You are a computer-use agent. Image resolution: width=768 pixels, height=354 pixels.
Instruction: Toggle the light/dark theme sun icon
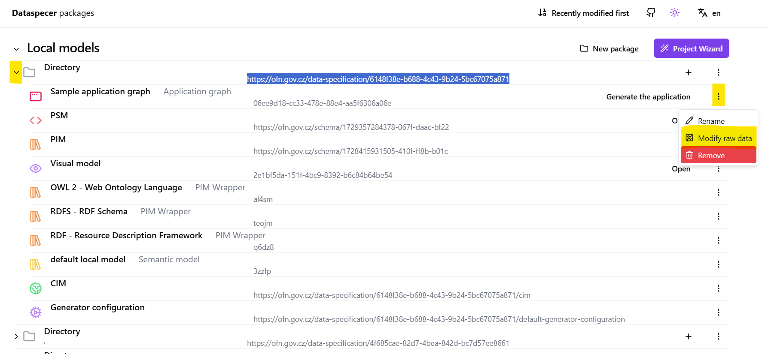pos(675,13)
